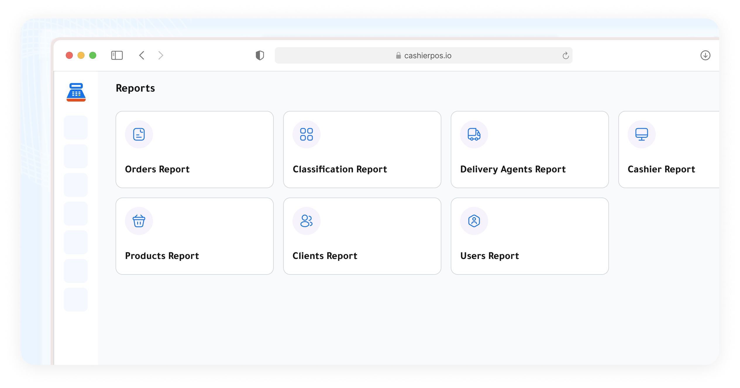Click the yellow minimize window button
Viewport: 740px width, 388px height.
(81, 55)
